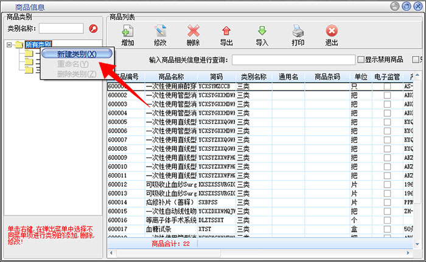This screenshot has width=426, height=262.
Task: Enable the 显示禁用商品 checkbox
Action: (361, 60)
